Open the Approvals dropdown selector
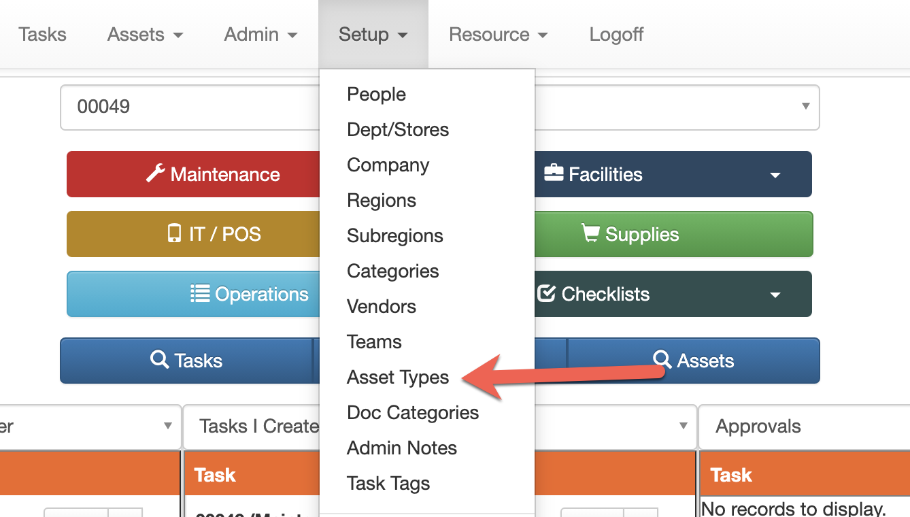 tap(803, 427)
